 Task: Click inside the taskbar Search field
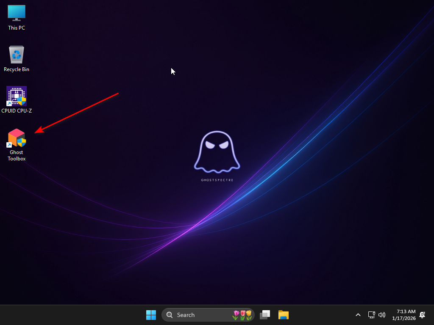pos(199,315)
